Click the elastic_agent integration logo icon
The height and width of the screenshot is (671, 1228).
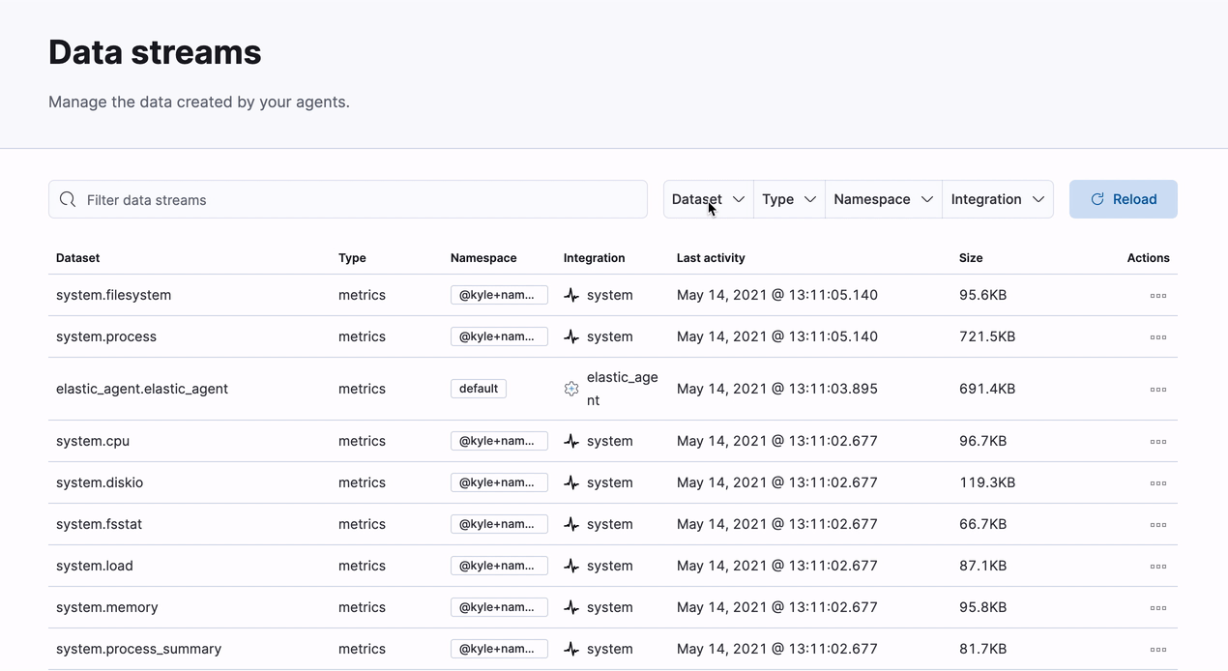pyautogui.click(x=570, y=388)
